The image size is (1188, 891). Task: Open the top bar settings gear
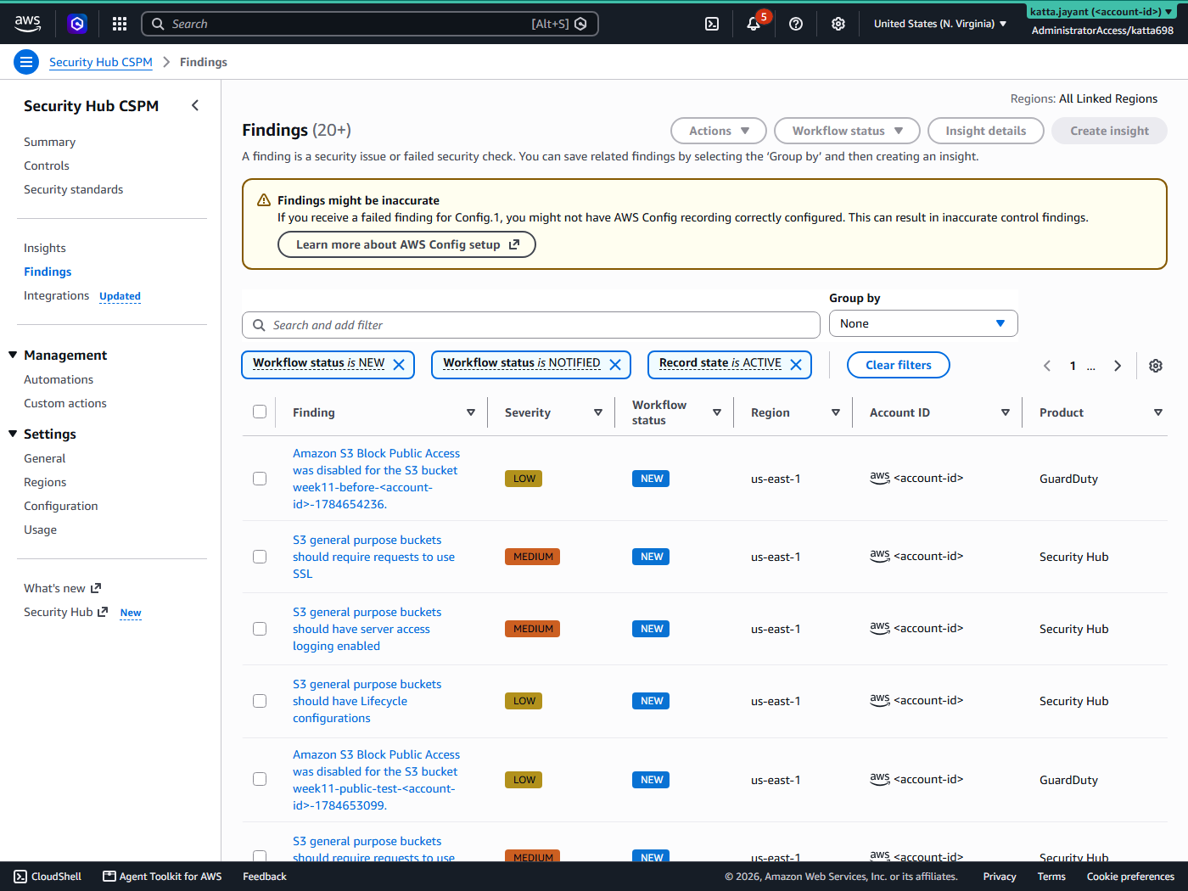tap(838, 24)
